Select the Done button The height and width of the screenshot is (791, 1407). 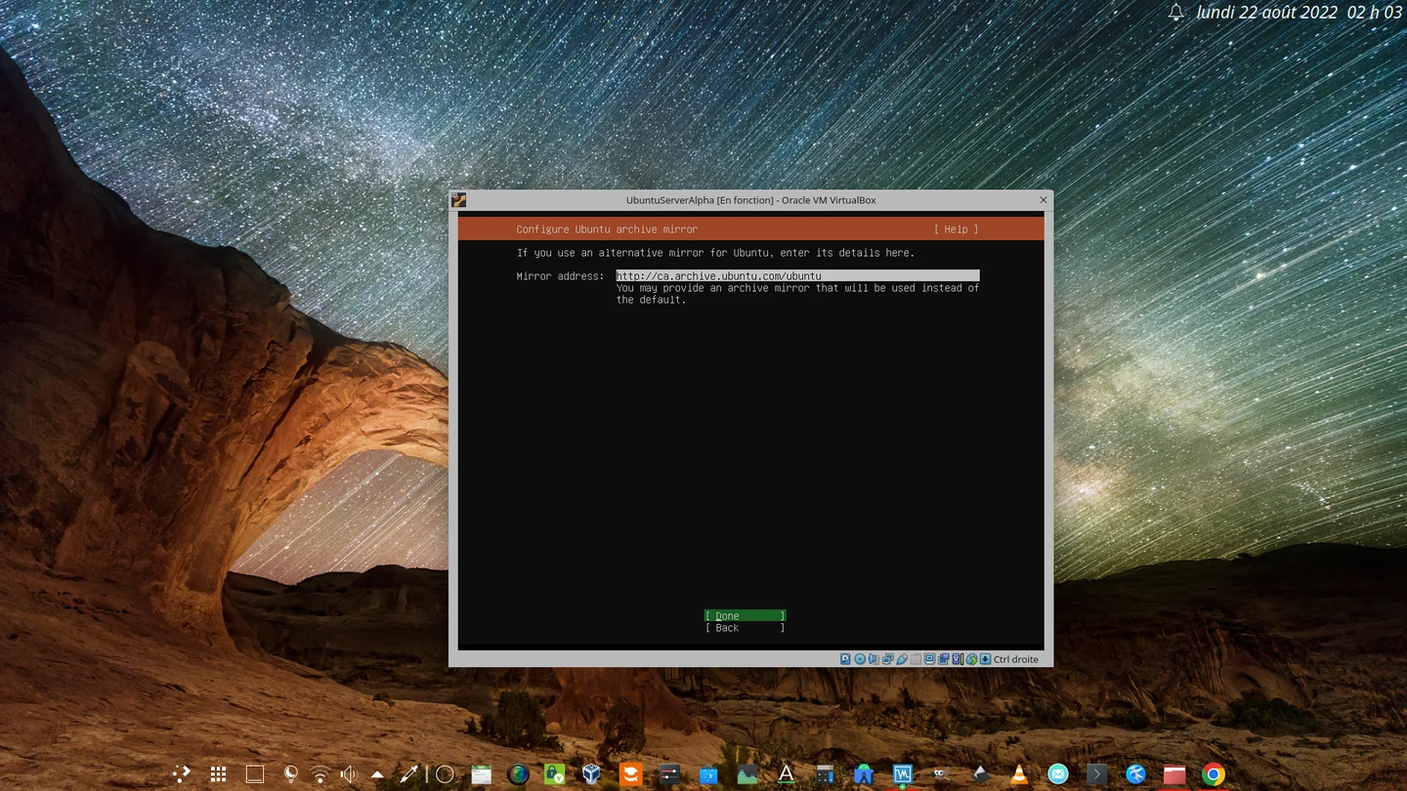745,616
